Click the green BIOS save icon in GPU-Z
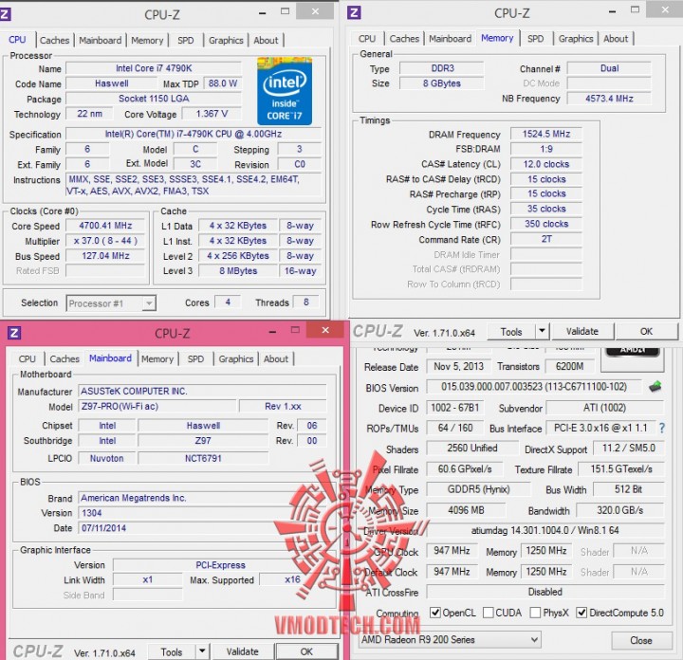 point(655,386)
